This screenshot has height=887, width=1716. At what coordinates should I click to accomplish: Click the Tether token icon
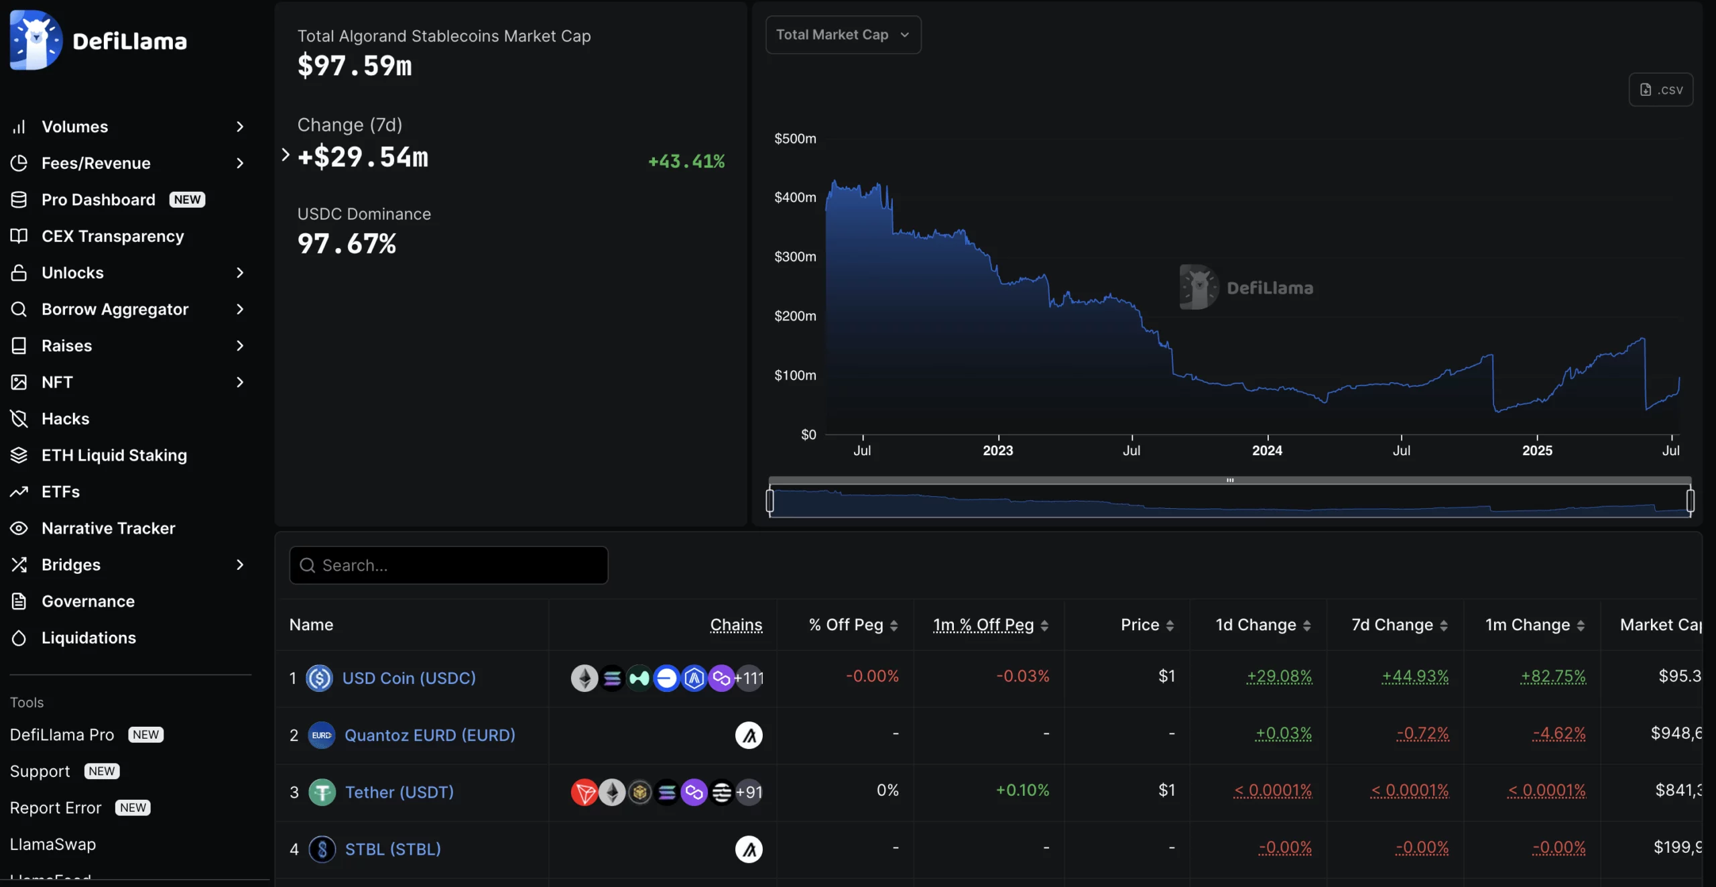tap(322, 792)
